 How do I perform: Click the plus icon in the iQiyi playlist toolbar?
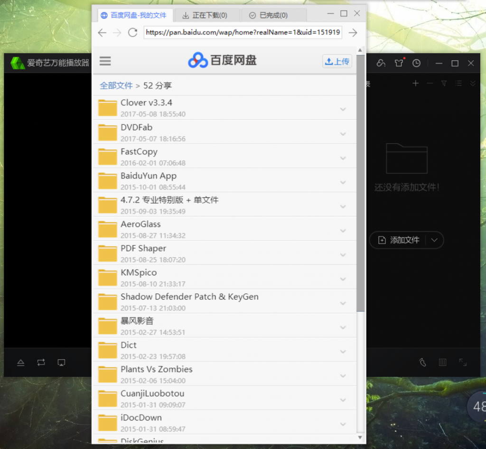(x=416, y=83)
